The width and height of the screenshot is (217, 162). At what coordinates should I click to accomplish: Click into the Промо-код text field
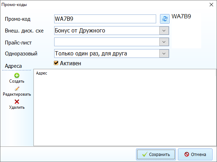click(105, 19)
